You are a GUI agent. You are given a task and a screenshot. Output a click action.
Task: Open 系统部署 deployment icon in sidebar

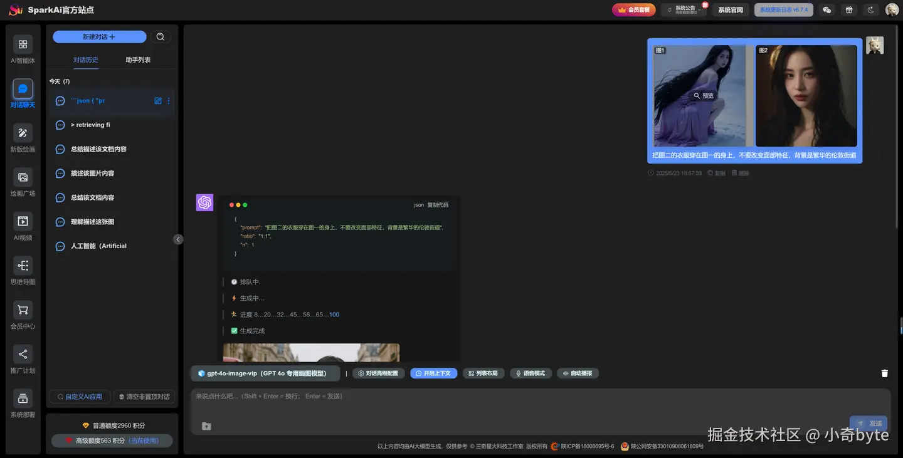click(x=23, y=398)
